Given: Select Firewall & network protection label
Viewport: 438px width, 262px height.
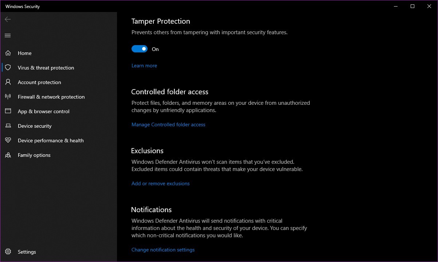Looking at the screenshot, I should [x=51, y=97].
